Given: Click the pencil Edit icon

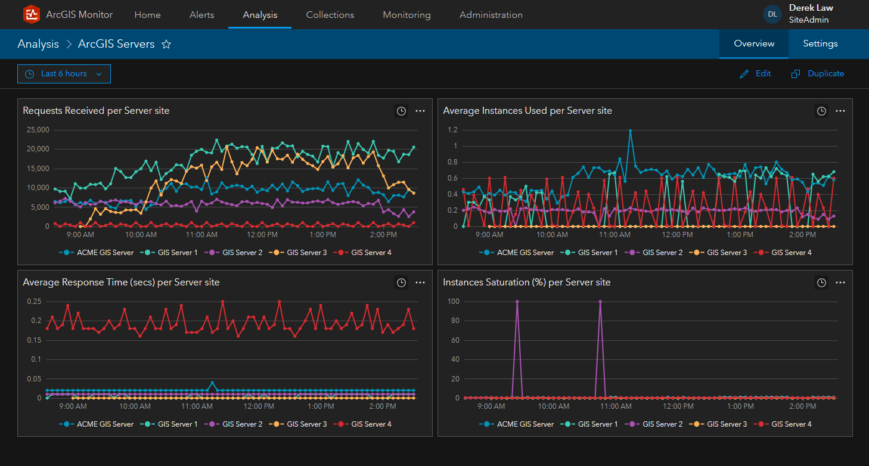Looking at the screenshot, I should [x=744, y=74].
